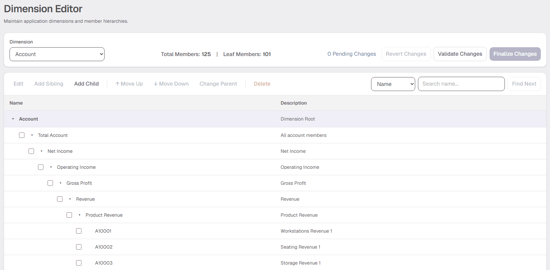The image size is (550, 270).
Task: Open the Dimension dropdown showing Account
Action: click(57, 54)
